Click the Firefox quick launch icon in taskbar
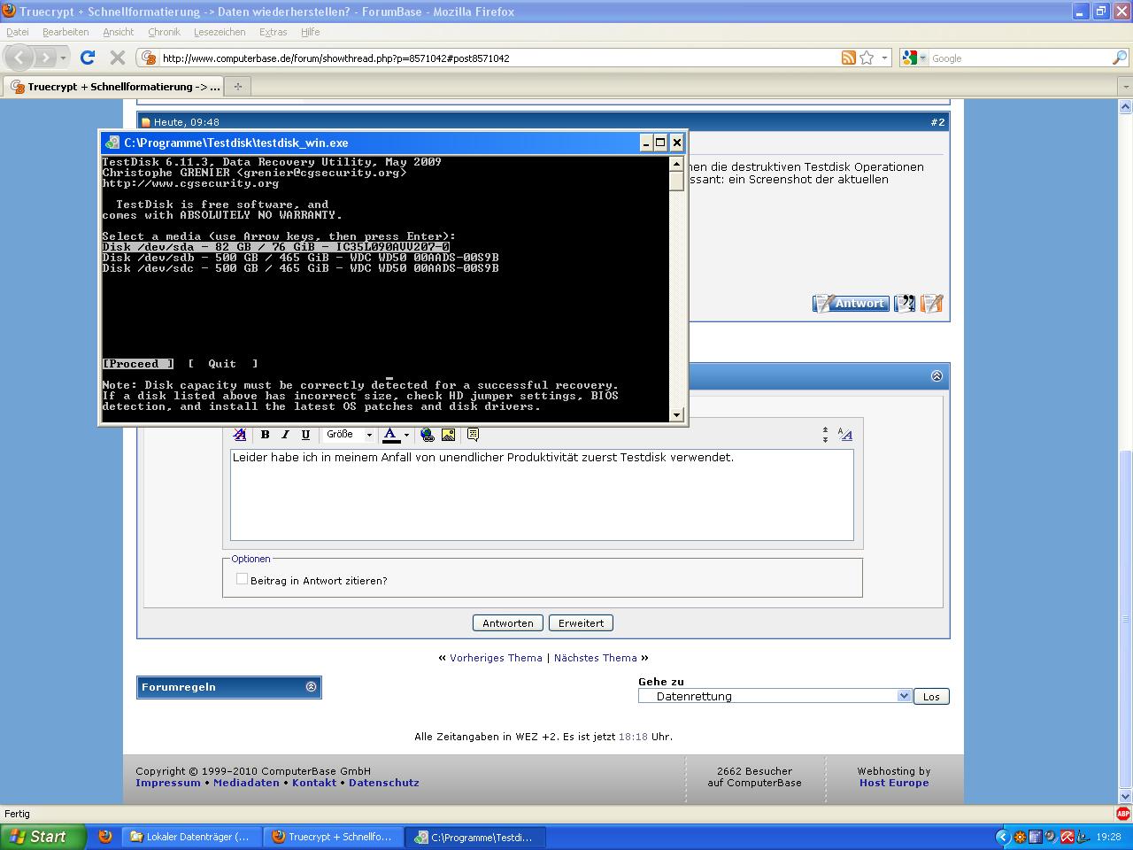 pyautogui.click(x=104, y=836)
